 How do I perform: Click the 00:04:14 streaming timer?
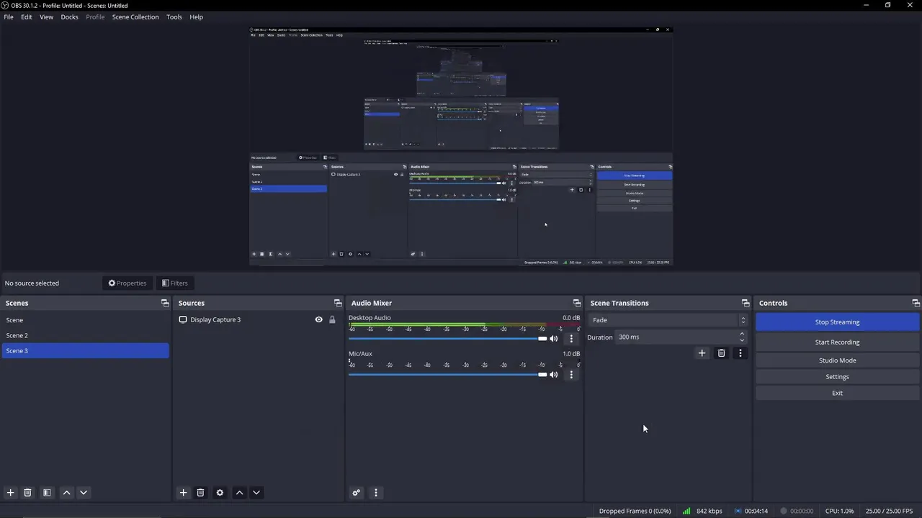tap(756, 511)
